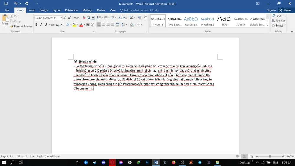This screenshot has width=295, height=166.
Task: Select the Justify alignment icon
Action: click(x=113, y=25)
